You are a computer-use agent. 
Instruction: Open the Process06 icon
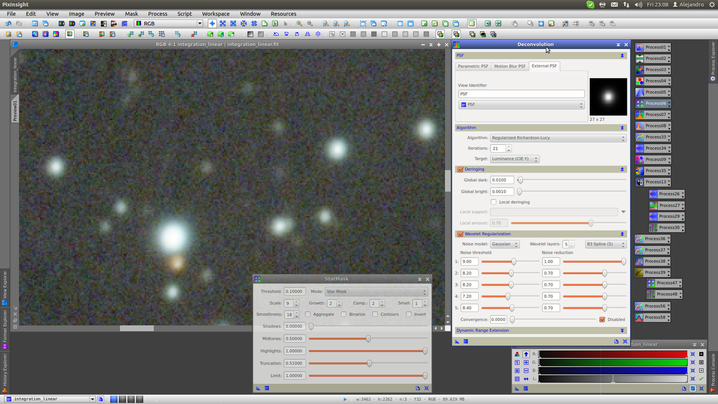pyautogui.click(x=653, y=103)
